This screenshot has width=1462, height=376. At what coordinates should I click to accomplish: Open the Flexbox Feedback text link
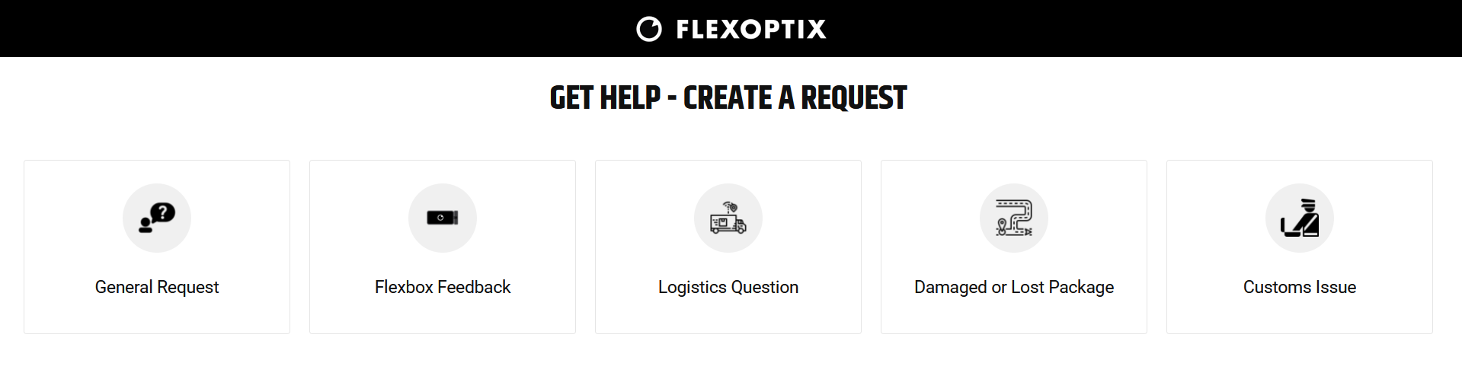443,287
